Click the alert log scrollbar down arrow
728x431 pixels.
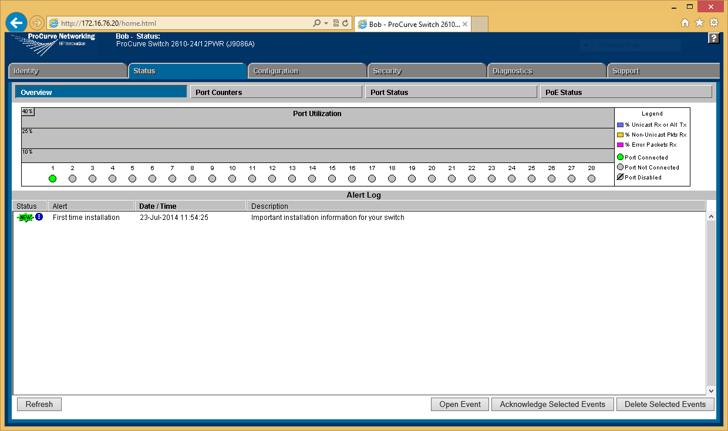click(x=711, y=391)
